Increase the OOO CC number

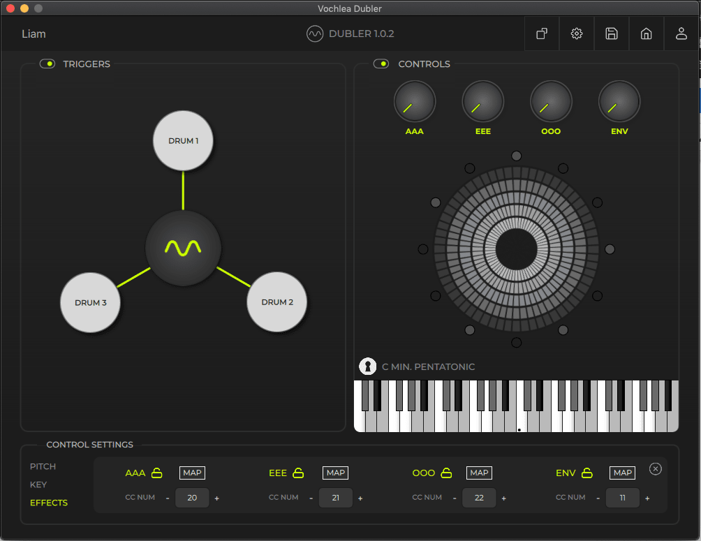click(x=504, y=498)
